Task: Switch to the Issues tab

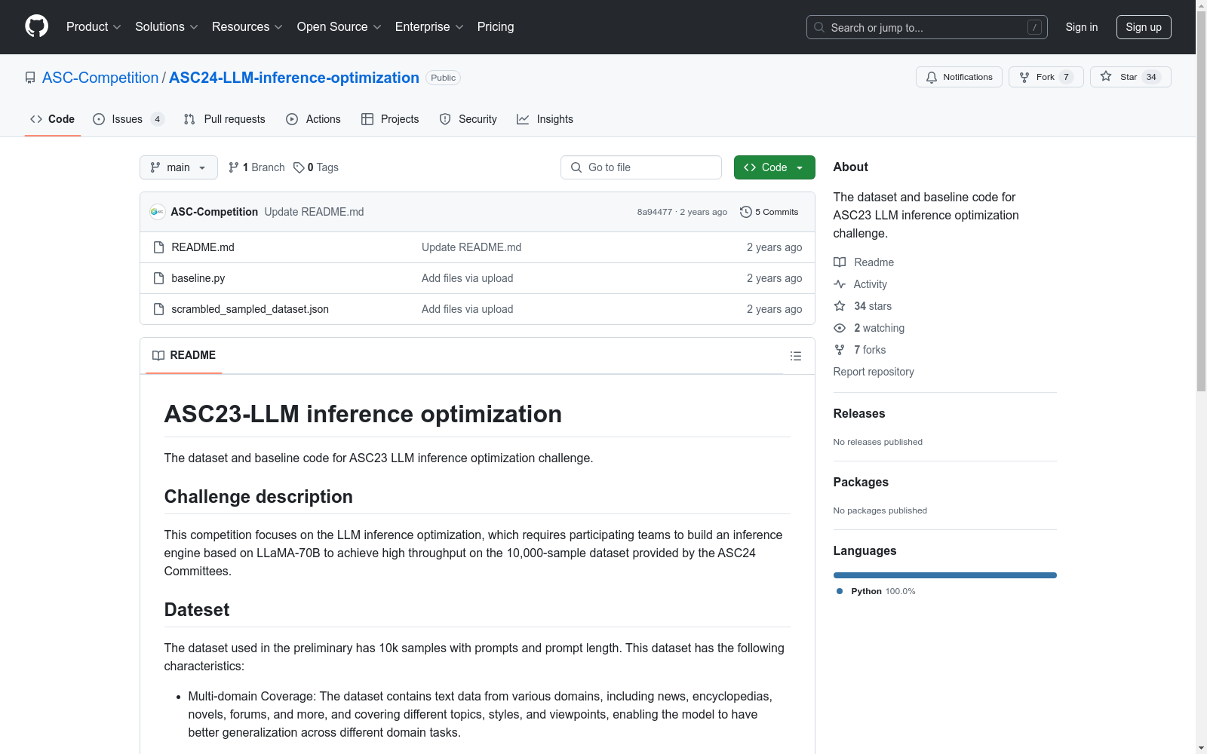Action: [128, 119]
